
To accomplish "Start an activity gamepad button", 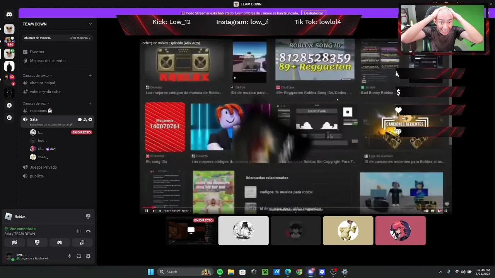I will 60,242.
